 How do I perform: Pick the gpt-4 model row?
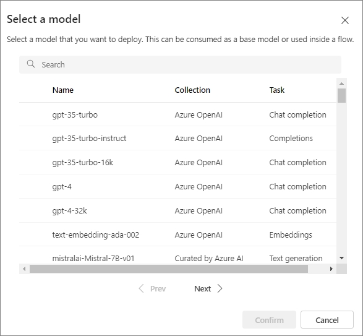tap(178, 186)
